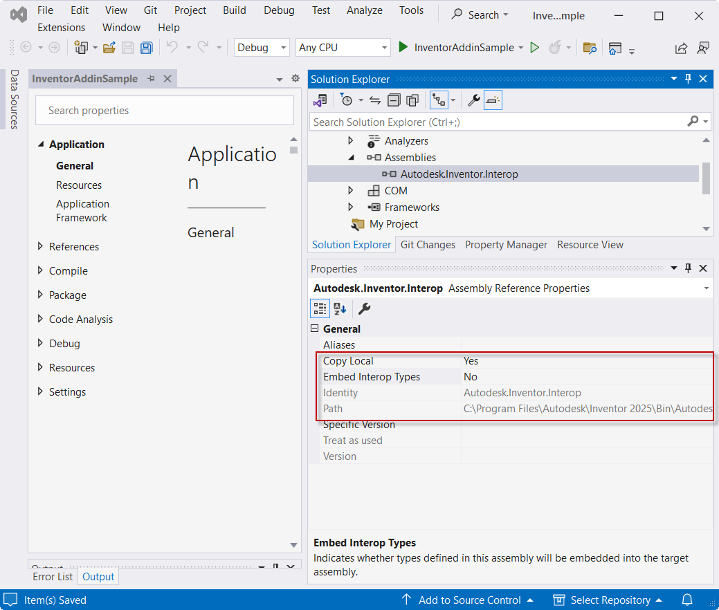Switch to the Resource View tab
719x610 pixels.
pyautogui.click(x=590, y=245)
